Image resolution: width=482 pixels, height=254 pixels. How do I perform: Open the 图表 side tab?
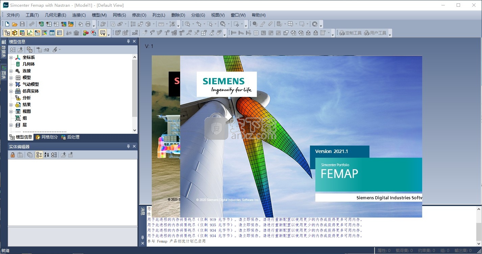[x=3, y=72]
